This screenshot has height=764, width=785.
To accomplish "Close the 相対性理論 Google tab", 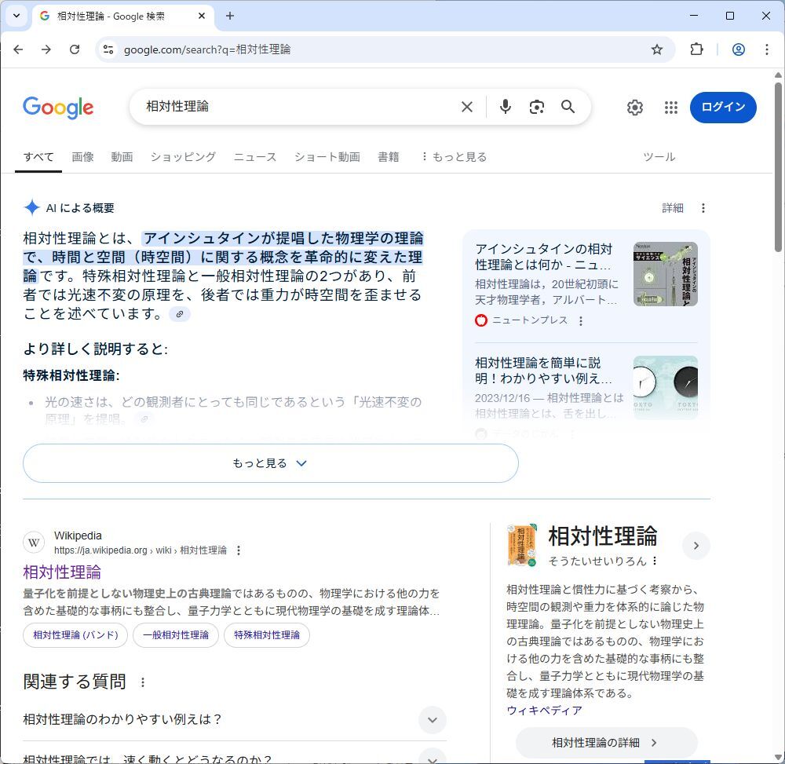I will pos(202,16).
